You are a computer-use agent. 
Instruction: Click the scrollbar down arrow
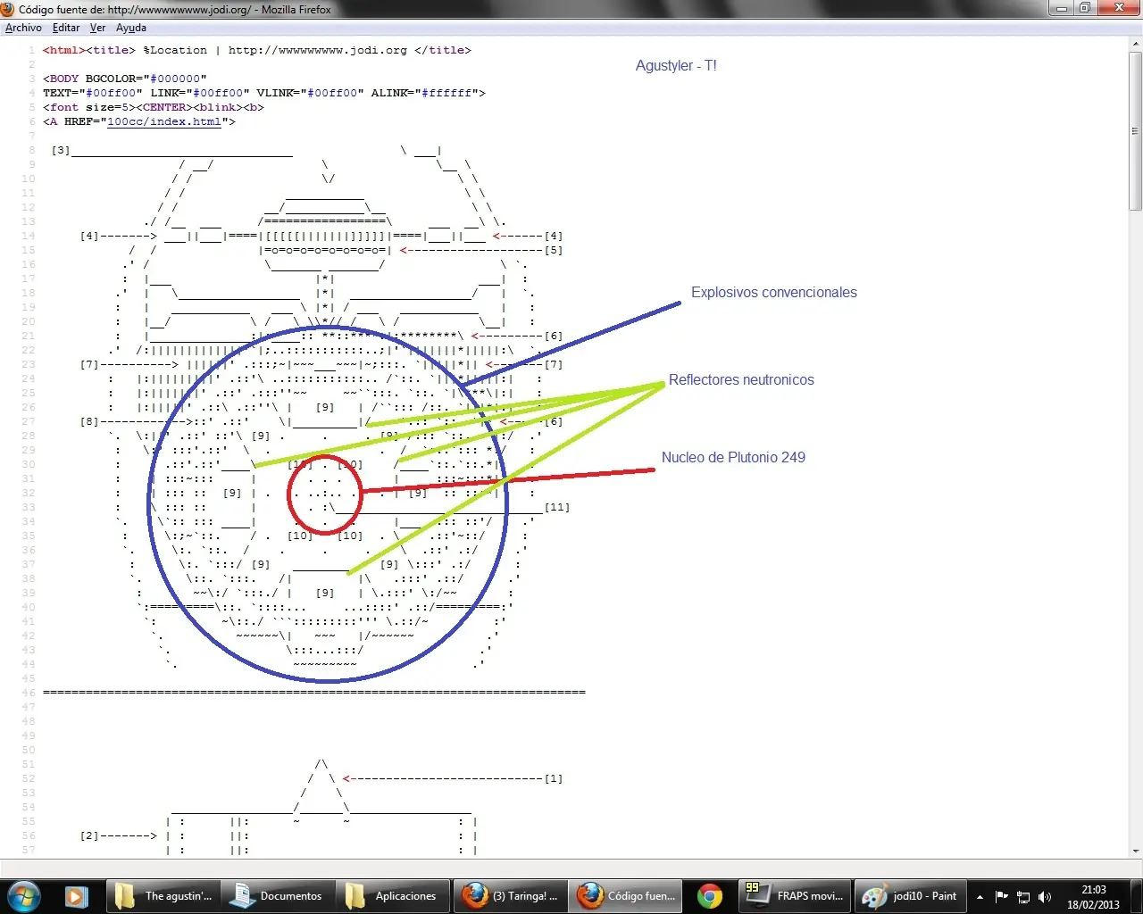point(1135,851)
